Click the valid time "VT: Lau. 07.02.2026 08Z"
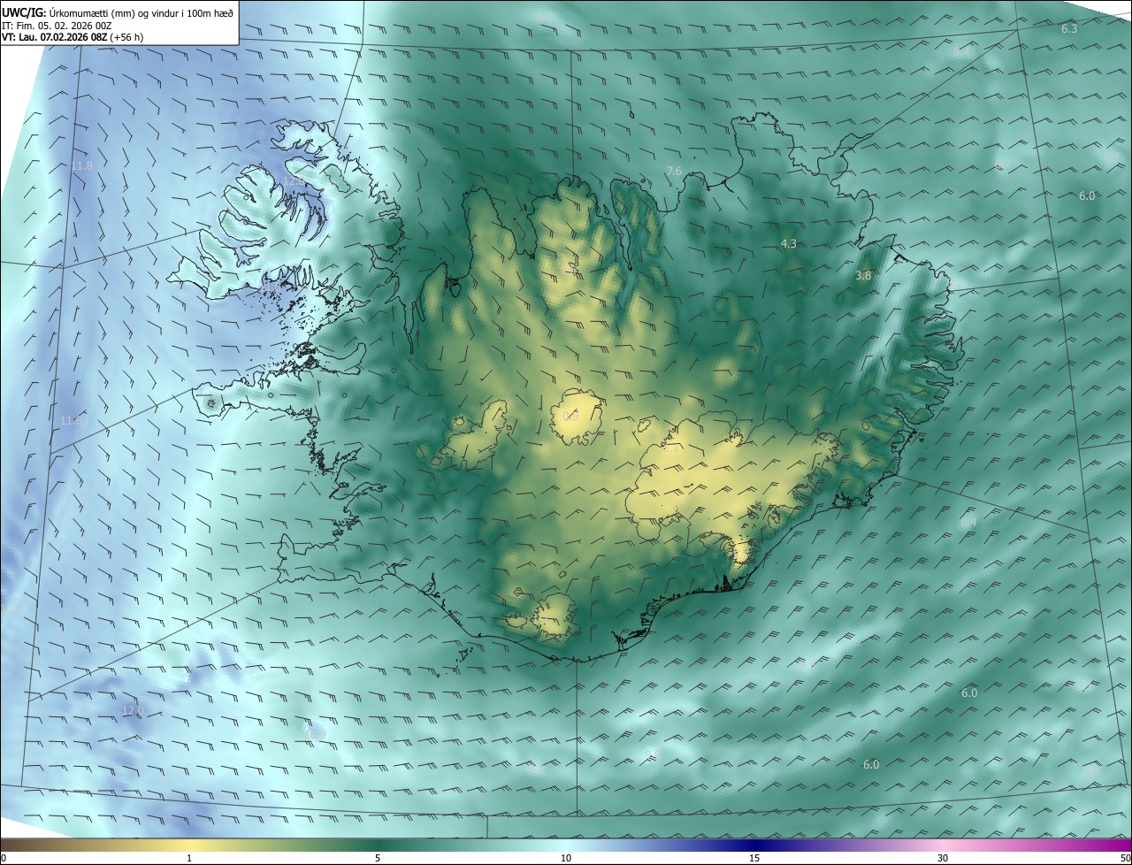The width and height of the screenshot is (1132, 865). point(55,37)
